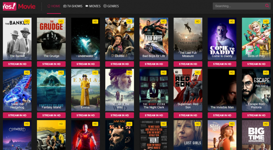Go to the MOVIES section
Screen dimensions: 273x150
pos(93,6)
